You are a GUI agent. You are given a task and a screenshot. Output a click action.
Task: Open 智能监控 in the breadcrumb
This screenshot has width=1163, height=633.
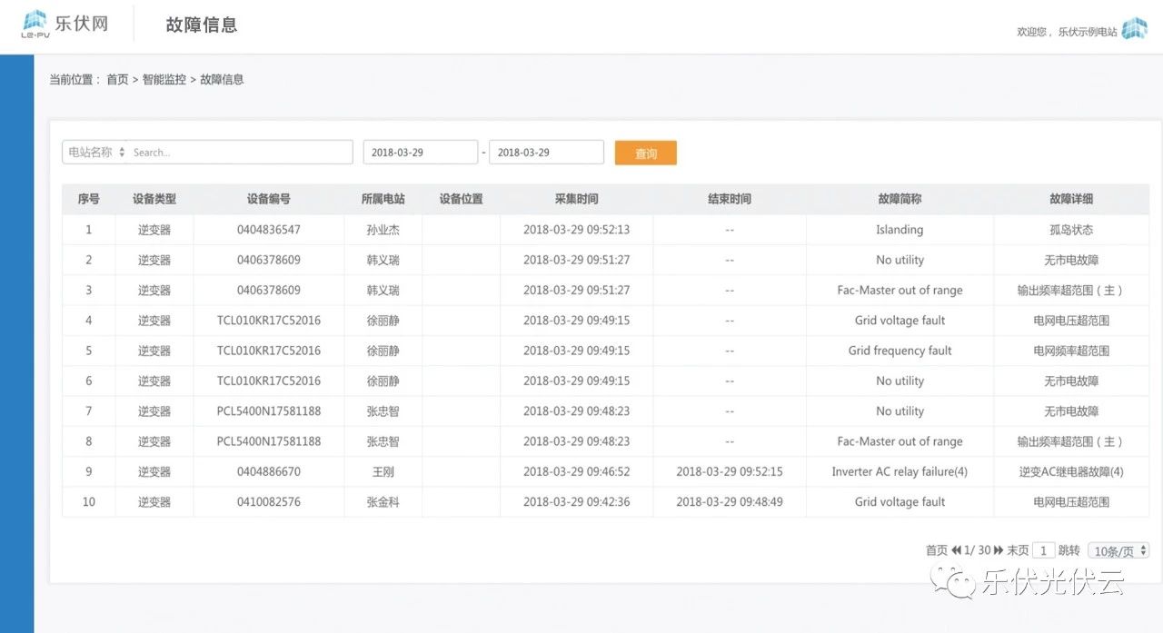164,80
